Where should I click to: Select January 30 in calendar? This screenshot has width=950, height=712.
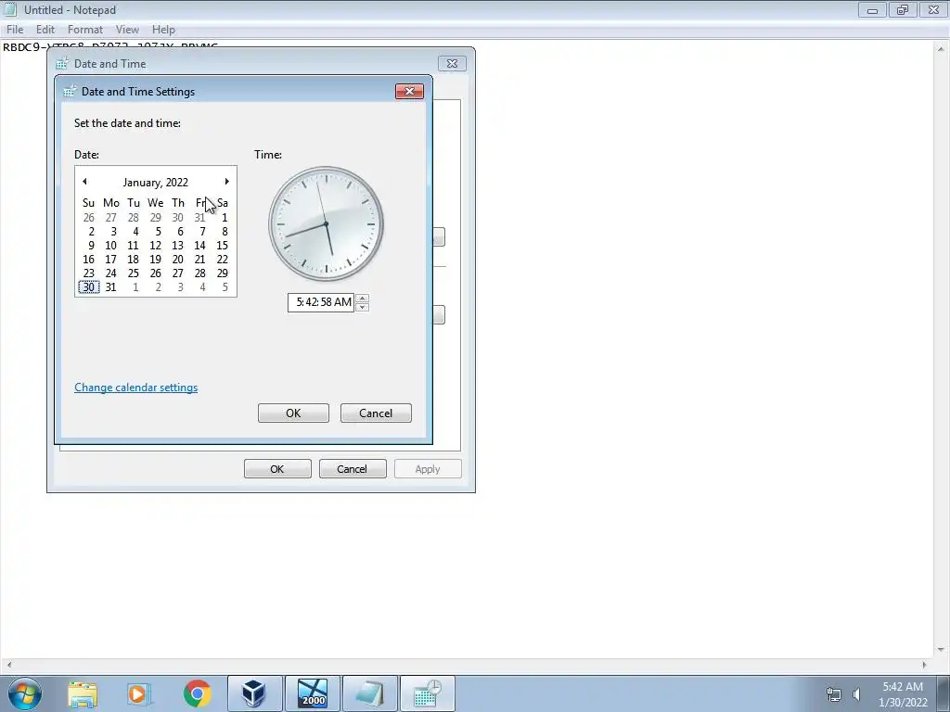(x=89, y=287)
